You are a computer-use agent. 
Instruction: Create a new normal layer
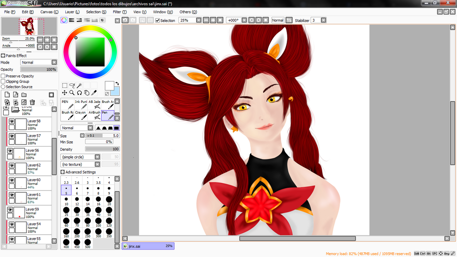(7, 95)
